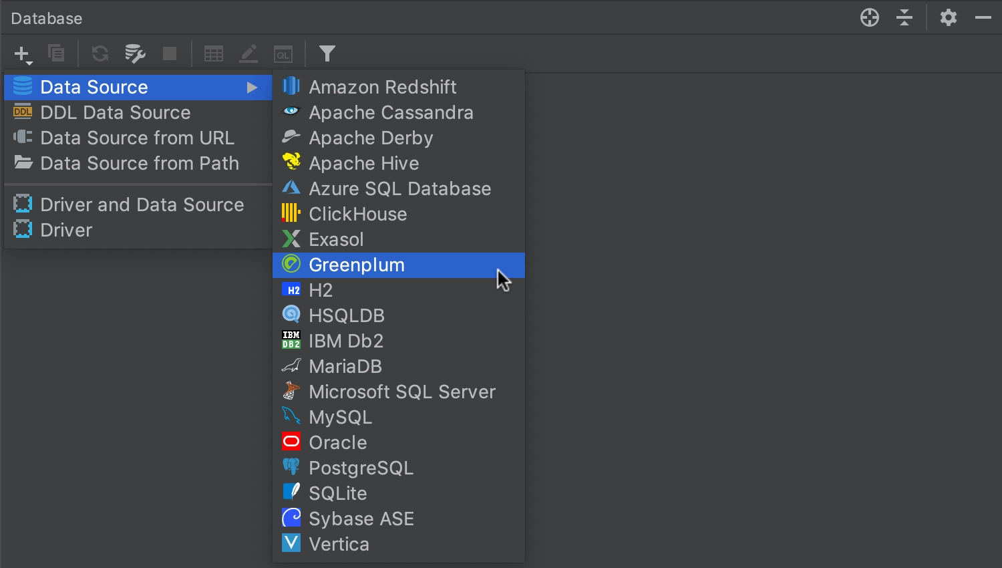This screenshot has width=1002, height=568.
Task: Select Apache Hive data source
Action: 399,164
